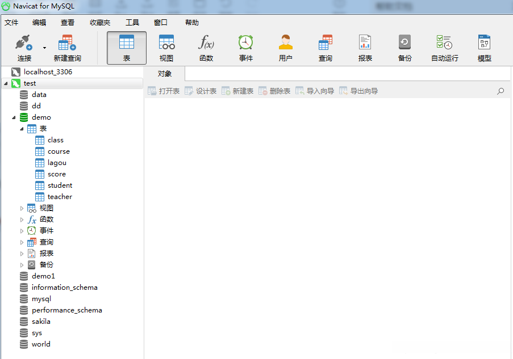513x359 pixels.
Task: Click the Navicat logo in title bar
Action: 6,6
